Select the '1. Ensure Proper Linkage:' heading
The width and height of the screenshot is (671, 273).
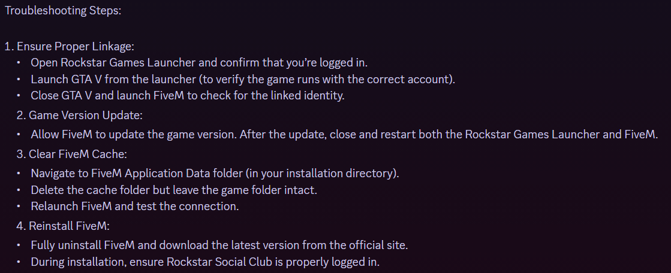70,46
